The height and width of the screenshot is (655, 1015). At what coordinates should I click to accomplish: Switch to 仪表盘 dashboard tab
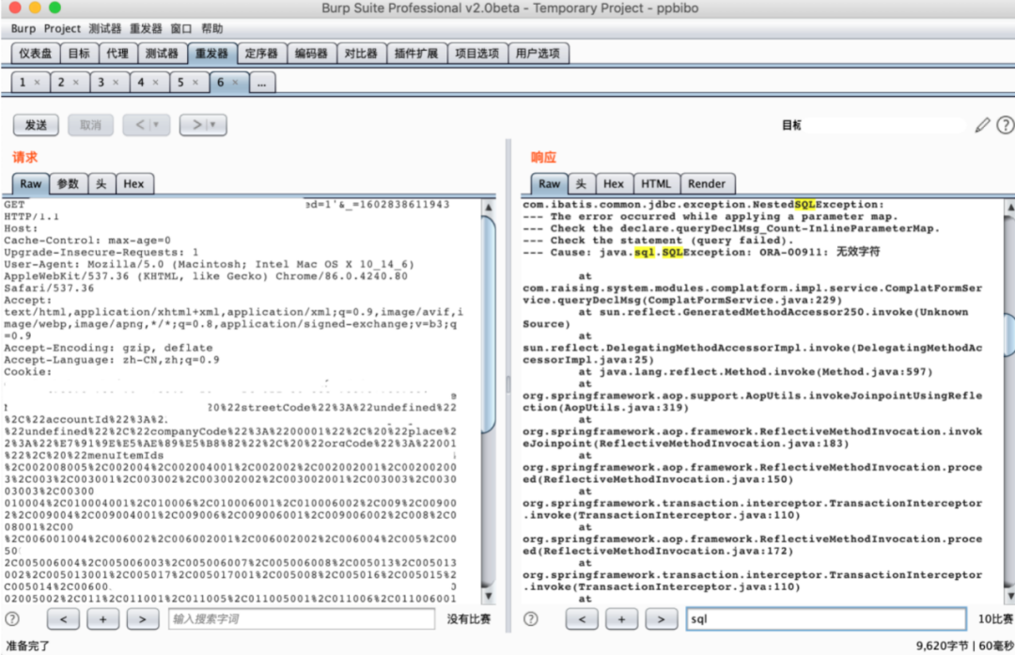(x=36, y=53)
